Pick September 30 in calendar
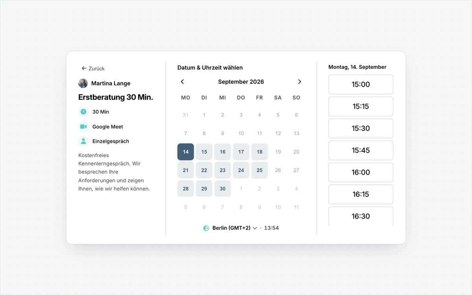 tap(223, 189)
